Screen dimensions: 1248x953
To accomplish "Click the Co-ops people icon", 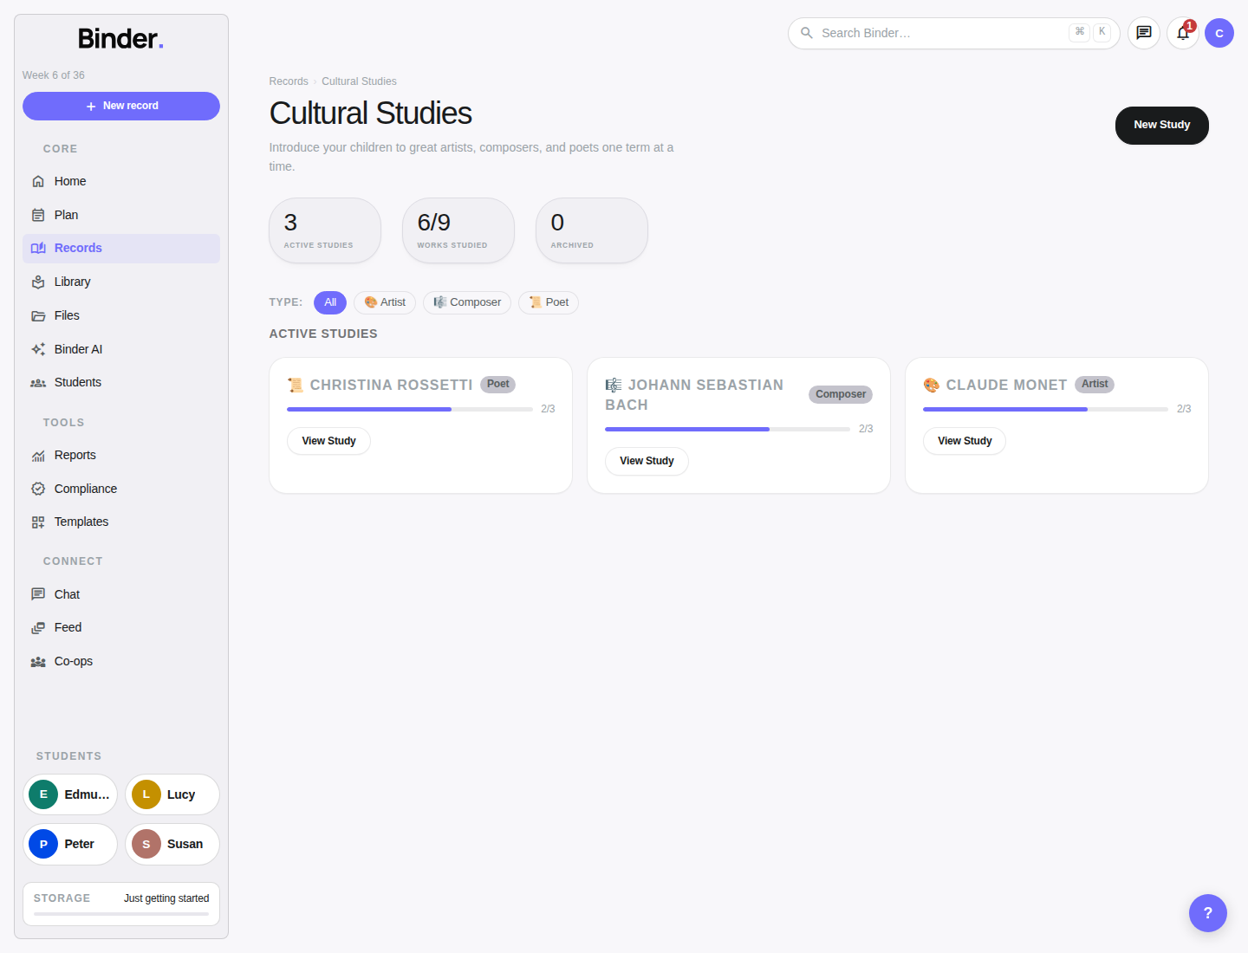I will click(38, 661).
